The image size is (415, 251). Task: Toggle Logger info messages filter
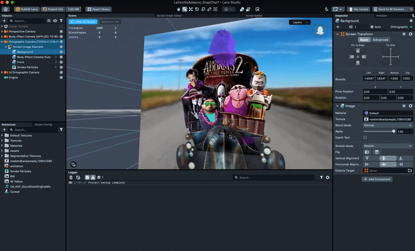click(x=87, y=178)
